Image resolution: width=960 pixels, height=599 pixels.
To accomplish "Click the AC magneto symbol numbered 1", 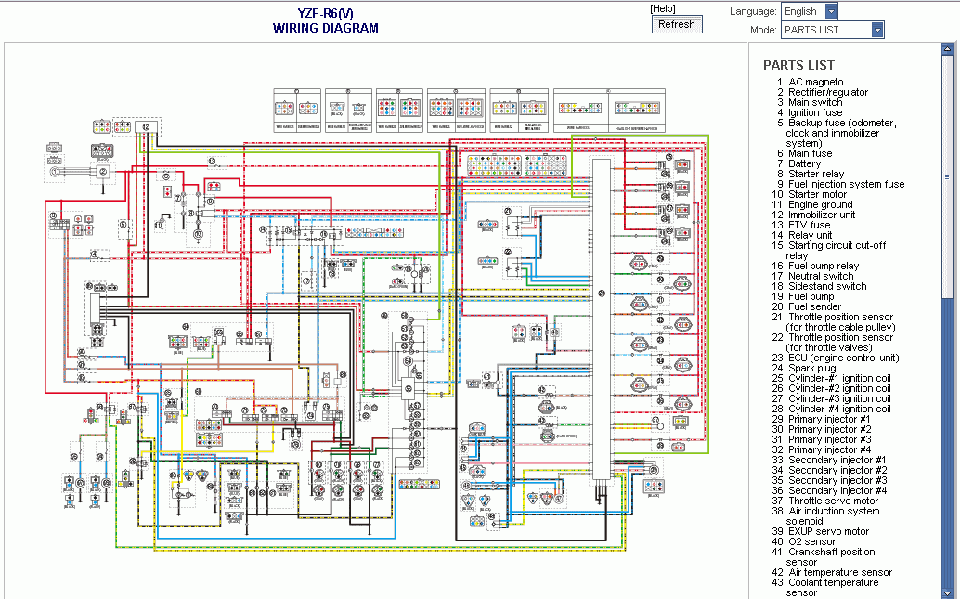I will [56, 171].
